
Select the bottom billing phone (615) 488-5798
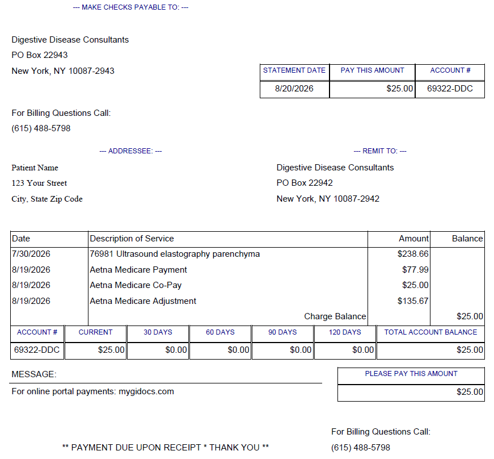pyautogui.click(x=361, y=448)
